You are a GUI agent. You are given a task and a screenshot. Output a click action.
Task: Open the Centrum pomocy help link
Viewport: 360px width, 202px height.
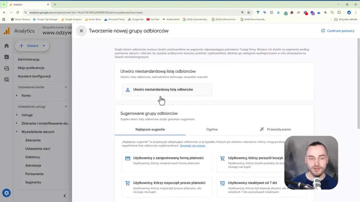pos(338,31)
